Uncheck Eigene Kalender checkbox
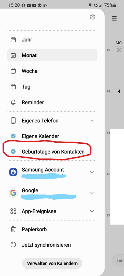This screenshot has height=276, width=124. [13, 136]
